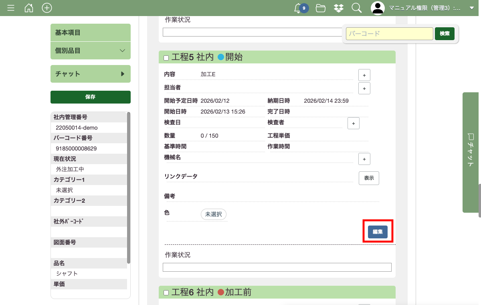The width and height of the screenshot is (481, 305).
Task: Click the blue 編集 button
Action: (378, 232)
